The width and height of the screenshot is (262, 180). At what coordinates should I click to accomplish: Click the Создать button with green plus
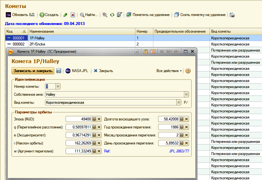49,15
